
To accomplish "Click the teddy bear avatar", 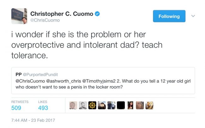I will tap(149, 105).
